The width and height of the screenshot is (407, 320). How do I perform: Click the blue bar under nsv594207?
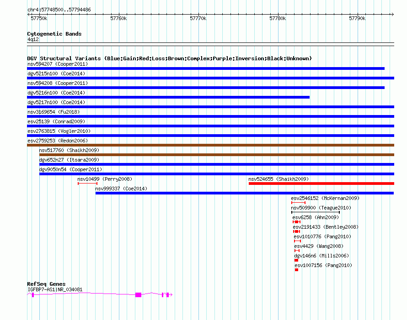click(206, 68)
